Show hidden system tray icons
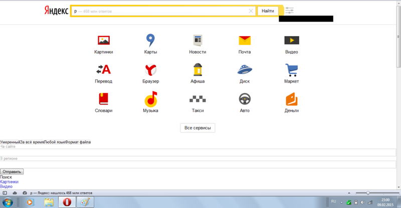This screenshot has height=208, width=401. pos(341,202)
